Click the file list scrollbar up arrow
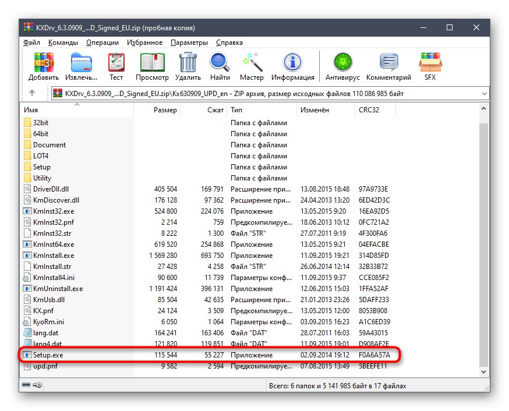 click(484, 109)
